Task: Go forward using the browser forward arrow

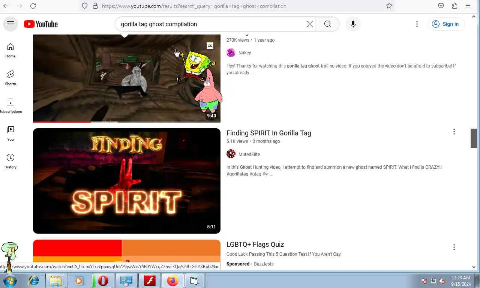Action: pyautogui.click(x=19, y=6)
